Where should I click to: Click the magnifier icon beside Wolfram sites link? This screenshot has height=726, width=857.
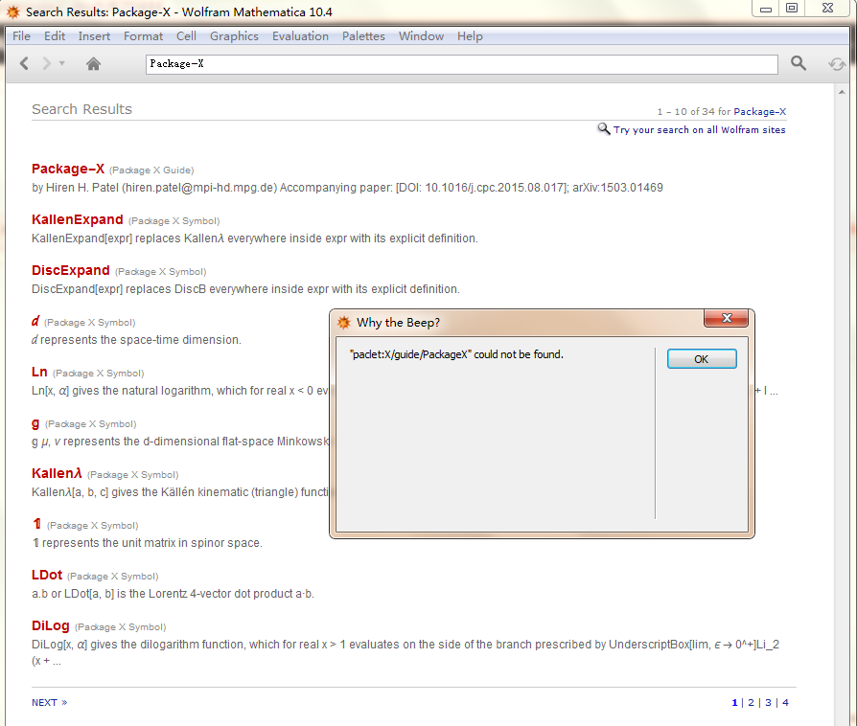(x=603, y=129)
